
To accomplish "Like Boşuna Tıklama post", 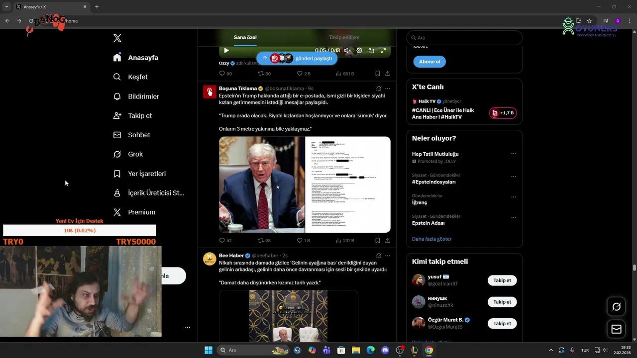I will click(x=304, y=241).
